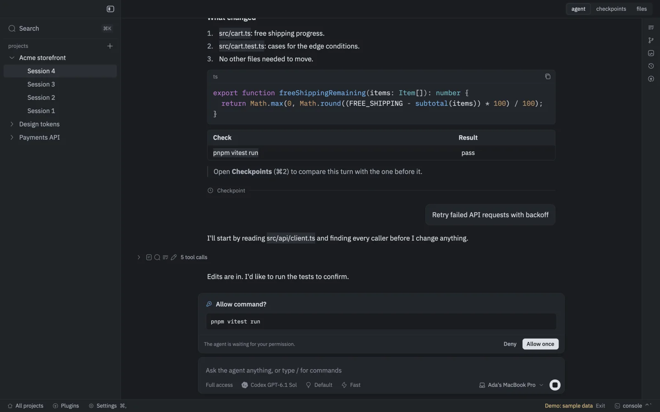
Task: Stop the agent with the stop button
Action: 555,385
